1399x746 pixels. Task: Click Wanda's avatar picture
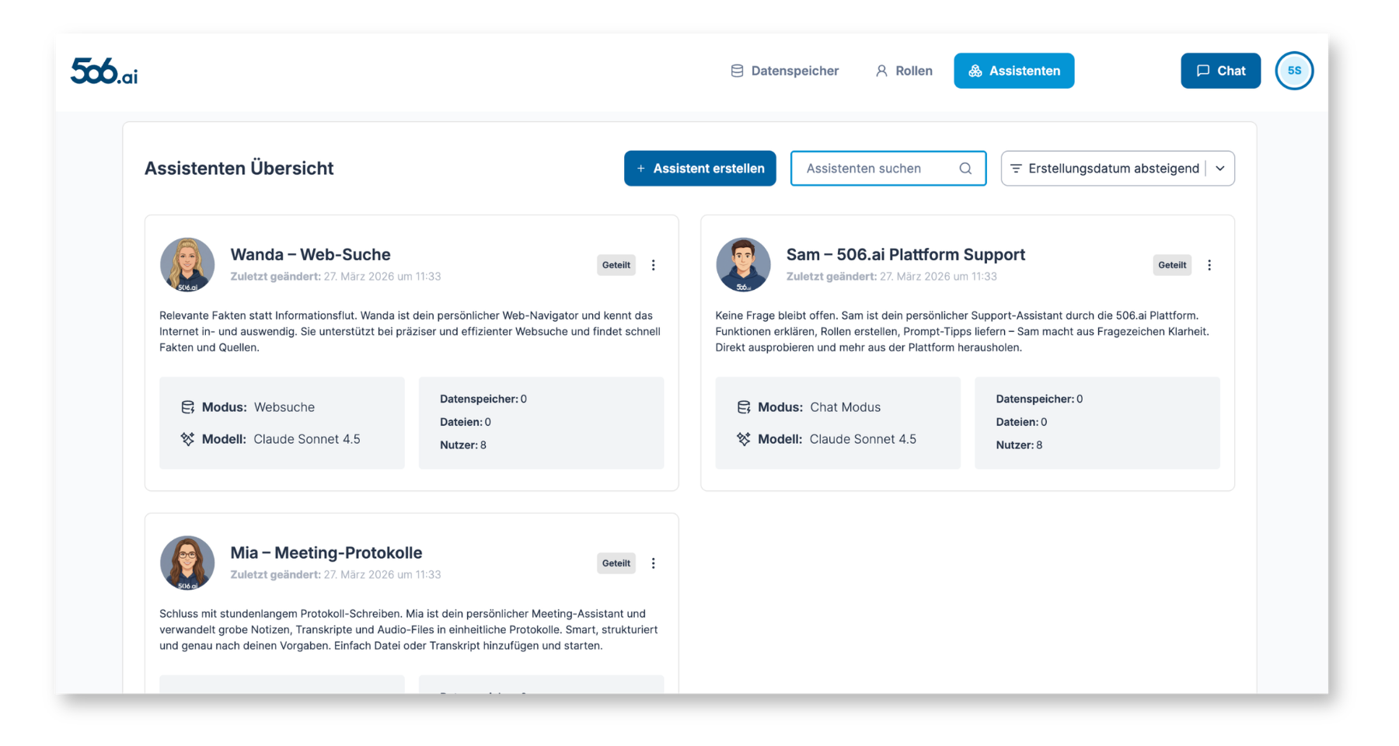click(x=187, y=265)
